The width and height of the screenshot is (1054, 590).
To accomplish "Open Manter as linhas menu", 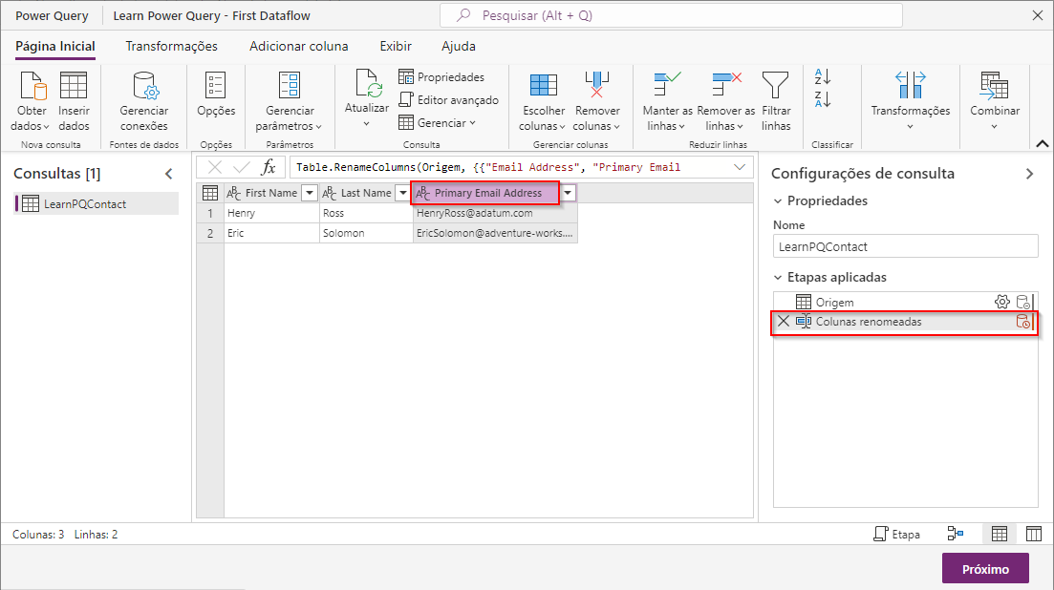I will (x=667, y=101).
